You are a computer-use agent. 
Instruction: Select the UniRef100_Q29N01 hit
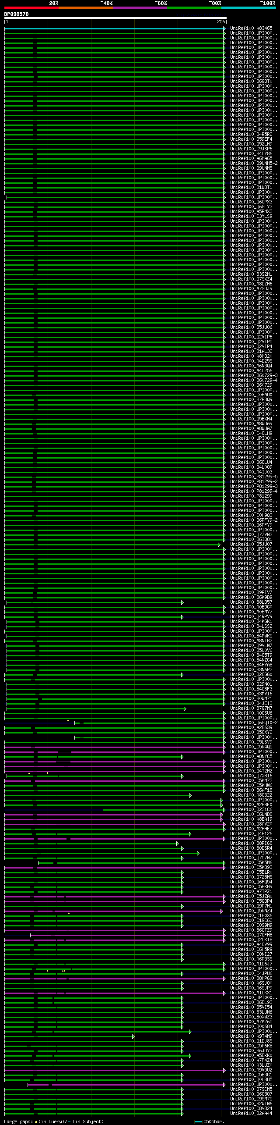pos(251,684)
